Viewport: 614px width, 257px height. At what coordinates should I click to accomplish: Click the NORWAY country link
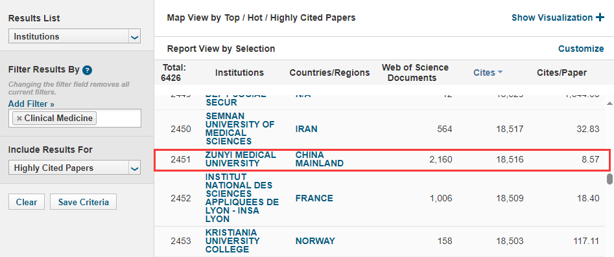coord(315,241)
